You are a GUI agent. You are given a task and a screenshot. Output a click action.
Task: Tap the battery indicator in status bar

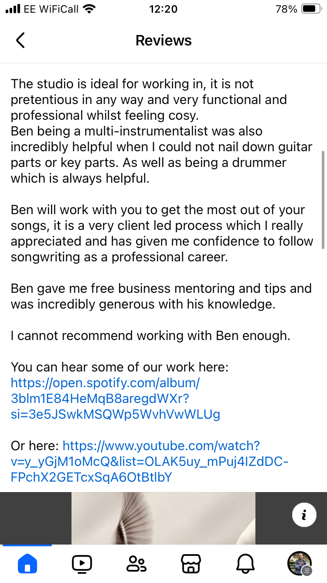[311, 9]
